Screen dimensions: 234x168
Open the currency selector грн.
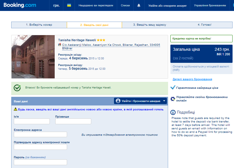(x=56, y=5)
